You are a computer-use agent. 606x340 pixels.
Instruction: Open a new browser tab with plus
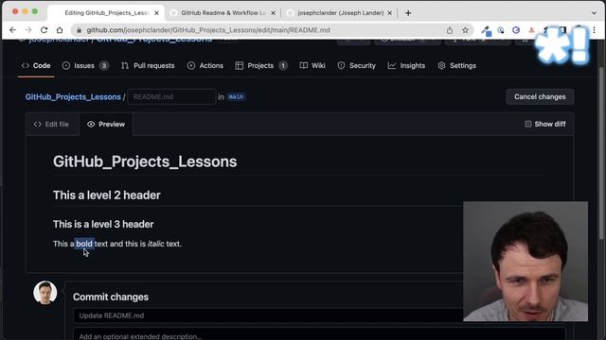(408, 13)
